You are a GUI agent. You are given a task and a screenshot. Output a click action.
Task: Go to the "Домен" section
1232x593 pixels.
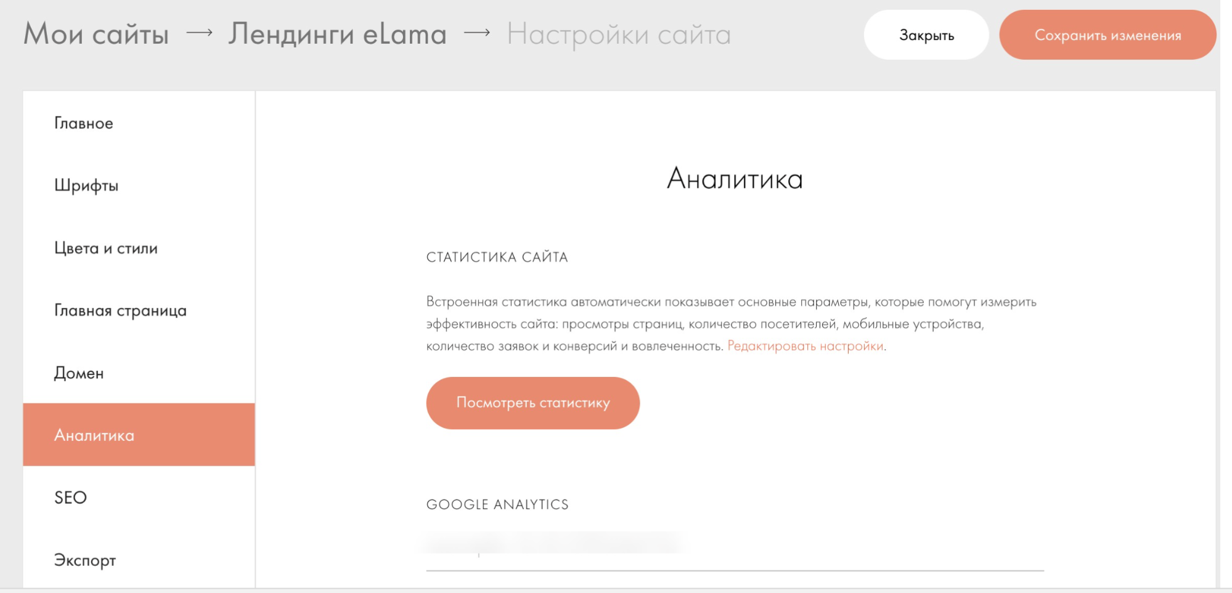point(79,373)
